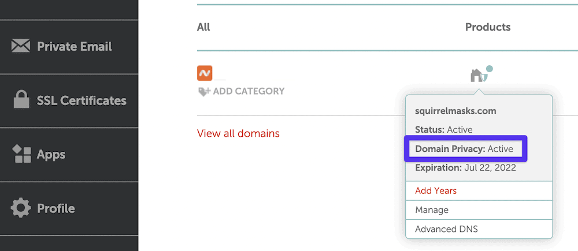Open the Profile label in the sidebar
Image resolution: width=578 pixels, height=251 pixels.
pos(56,208)
